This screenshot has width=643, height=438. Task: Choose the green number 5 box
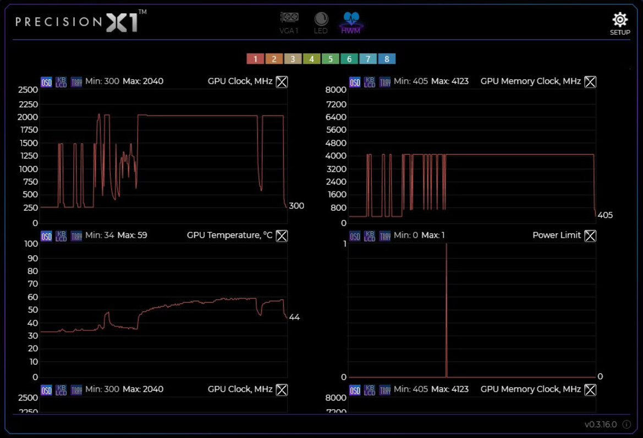pos(331,59)
